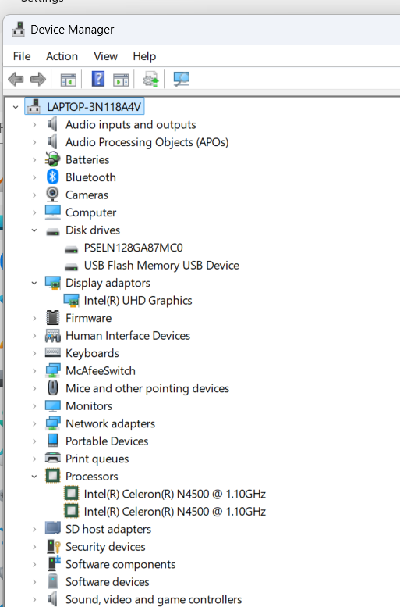This screenshot has width=400, height=607.
Task: Select Intel(R) UHD Graphics adapter
Action: (x=138, y=301)
